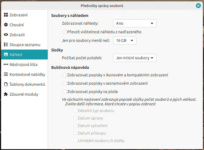Close the Předvolby správy souborů window
204x150 pixels.
click(198, 5)
